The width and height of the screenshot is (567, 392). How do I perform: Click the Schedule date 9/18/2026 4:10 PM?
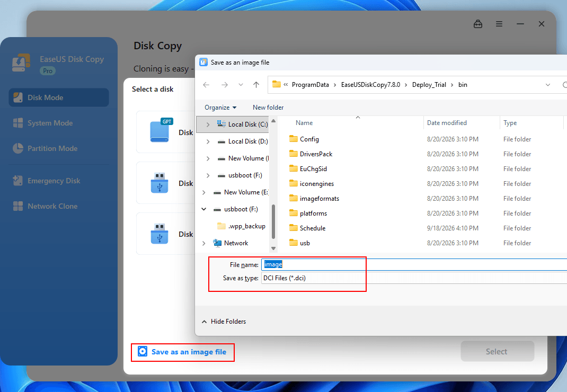coord(453,228)
